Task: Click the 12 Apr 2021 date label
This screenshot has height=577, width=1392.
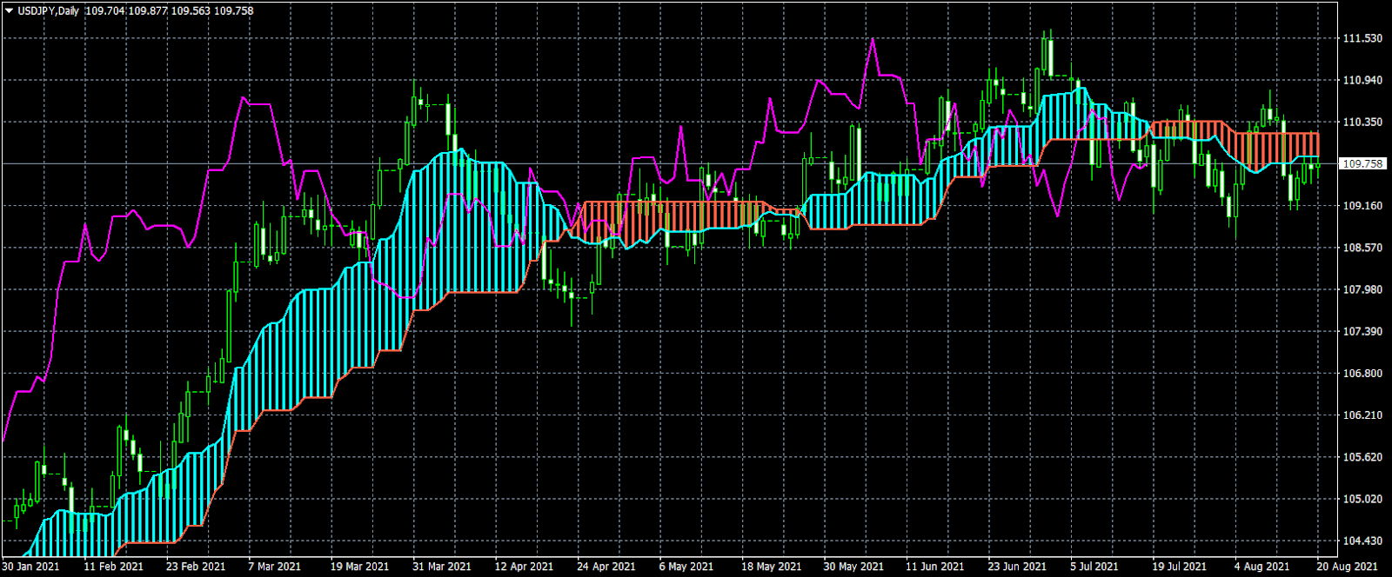Action: click(x=524, y=567)
